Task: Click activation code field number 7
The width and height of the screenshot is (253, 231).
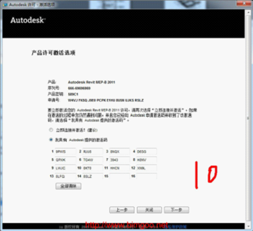Action: click(120, 160)
